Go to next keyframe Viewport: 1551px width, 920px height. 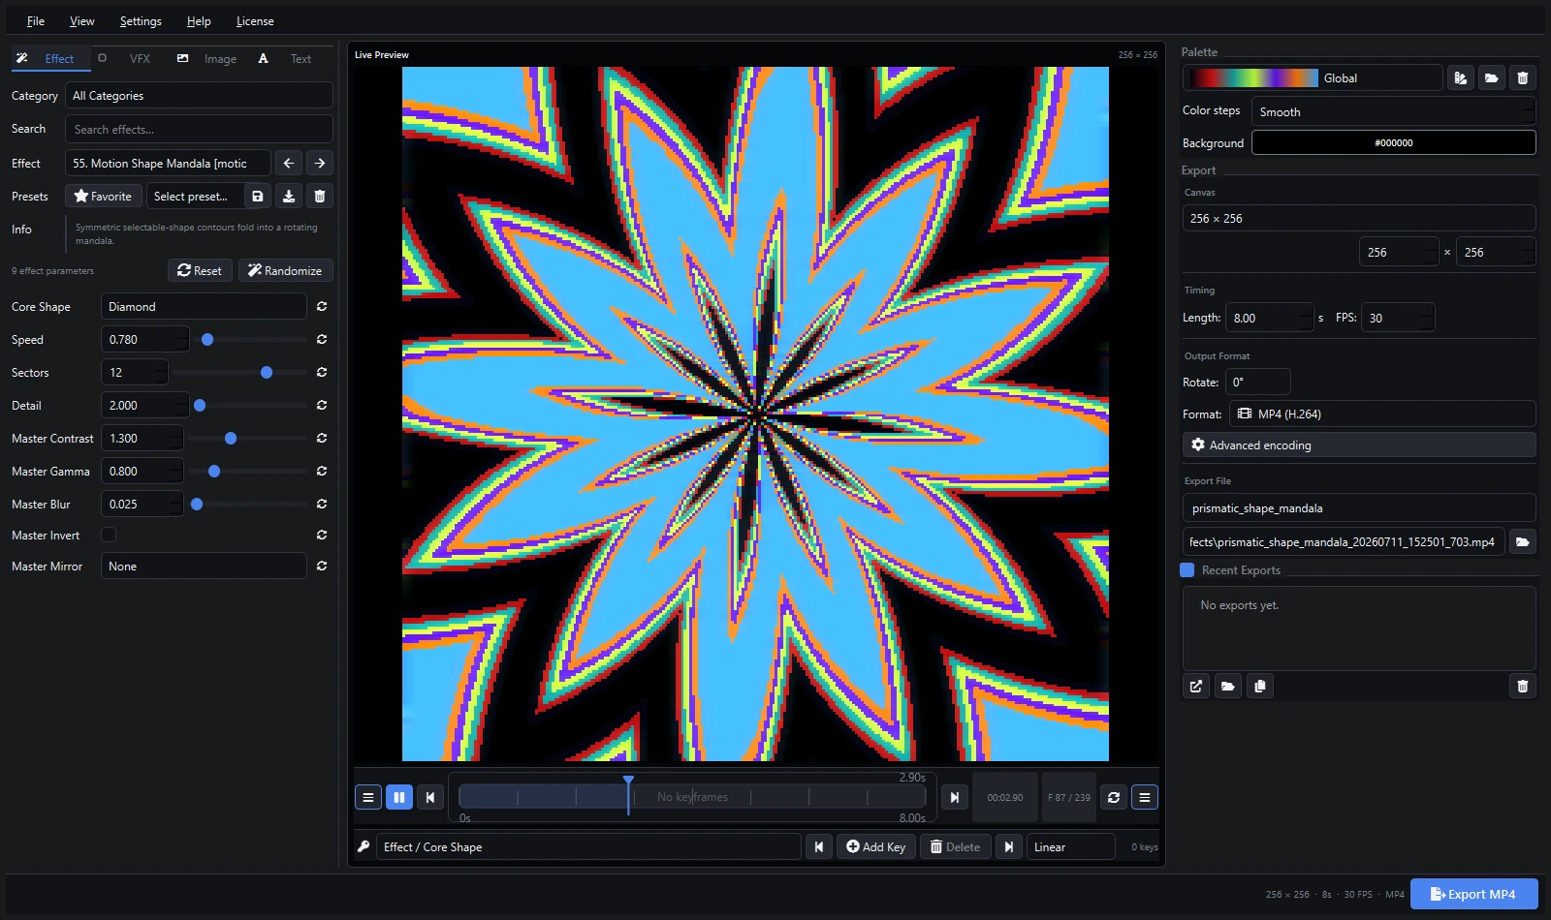click(x=1009, y=847)
